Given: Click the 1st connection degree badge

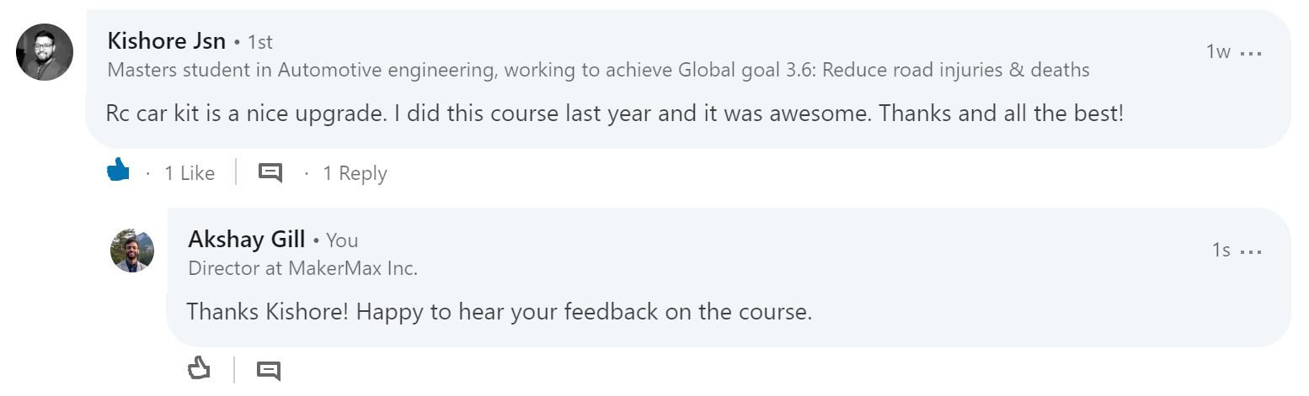Looking at the screenshot, I should [260, 41].
